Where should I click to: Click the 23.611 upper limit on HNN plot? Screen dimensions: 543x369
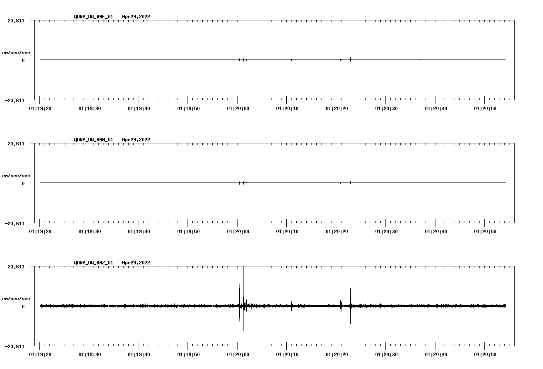point(16,143)
